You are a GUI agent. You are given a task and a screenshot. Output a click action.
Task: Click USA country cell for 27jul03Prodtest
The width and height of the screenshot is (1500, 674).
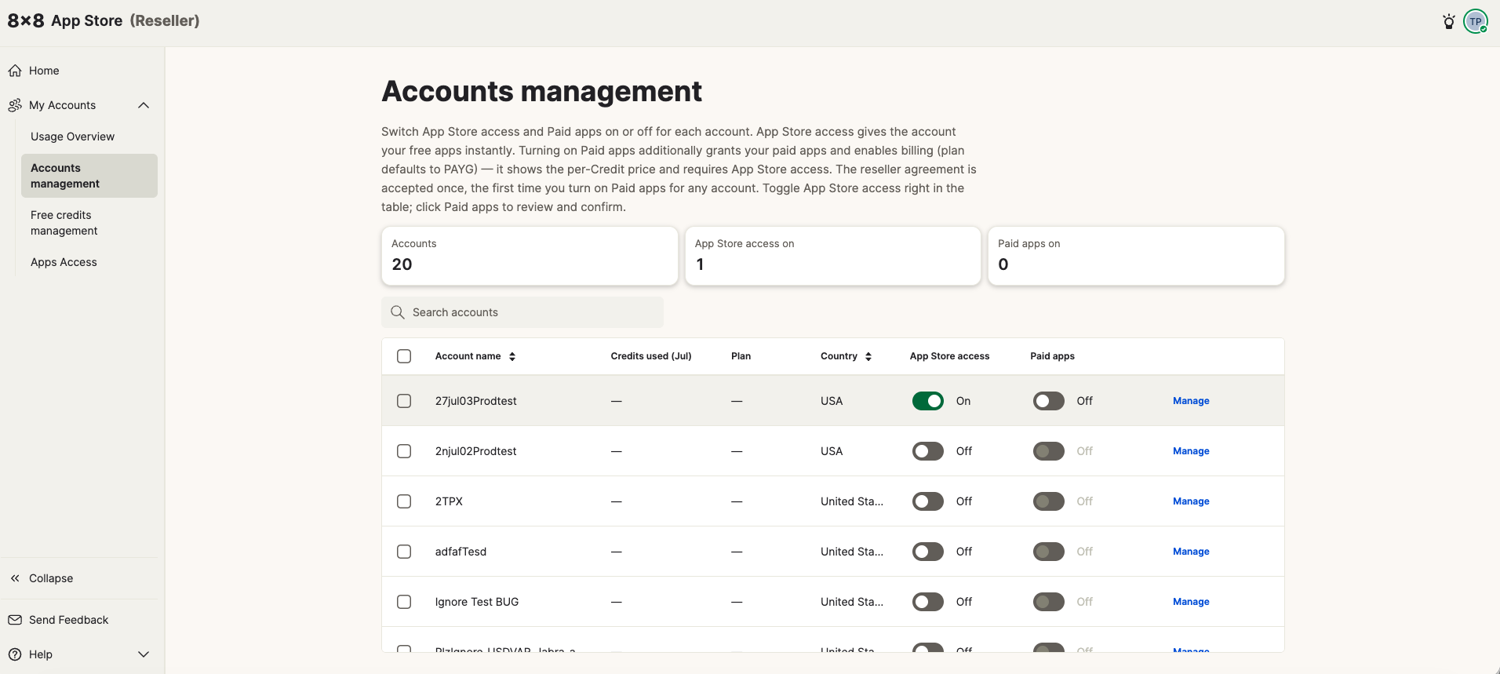(x=832, y=401)
